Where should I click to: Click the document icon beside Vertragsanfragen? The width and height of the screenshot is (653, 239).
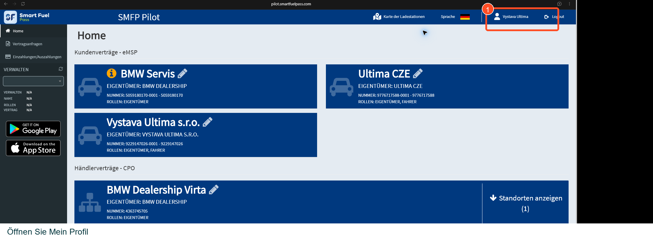[8, 44]
